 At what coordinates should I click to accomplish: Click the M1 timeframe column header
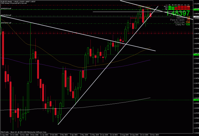click(x=170, y=5)
